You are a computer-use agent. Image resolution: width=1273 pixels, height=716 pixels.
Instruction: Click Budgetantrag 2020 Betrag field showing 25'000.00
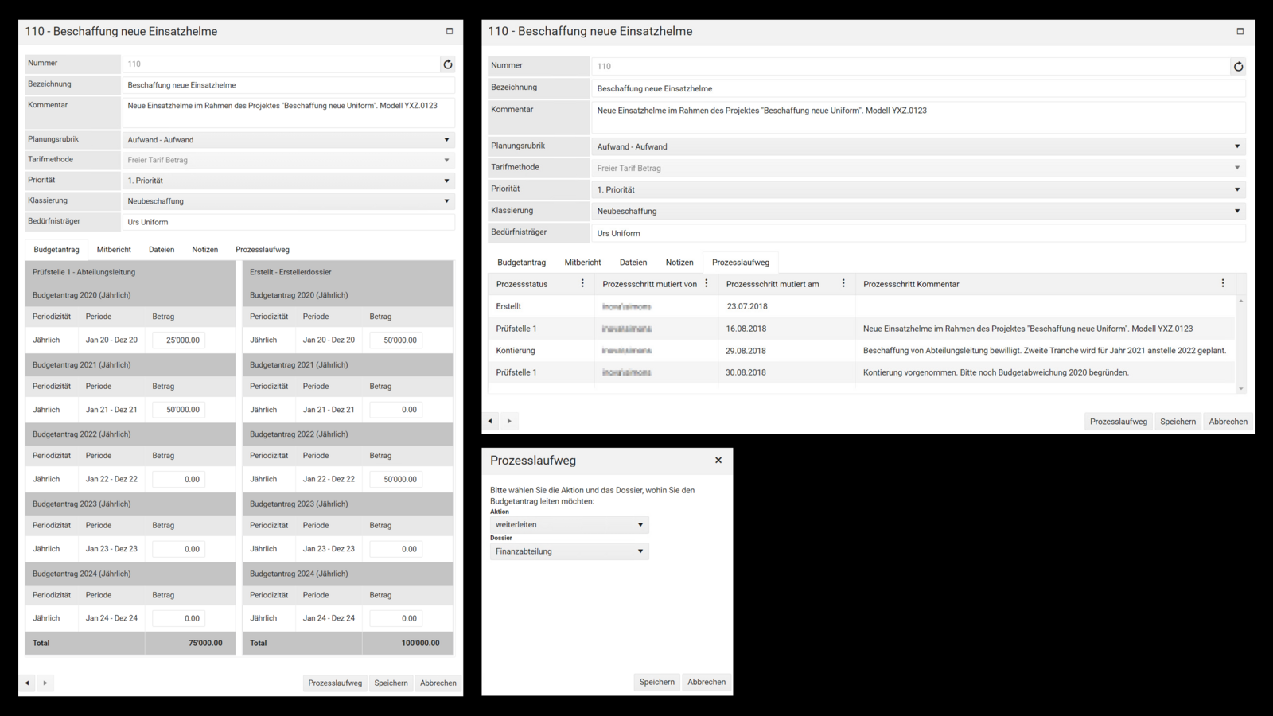[x=179, y=340]
